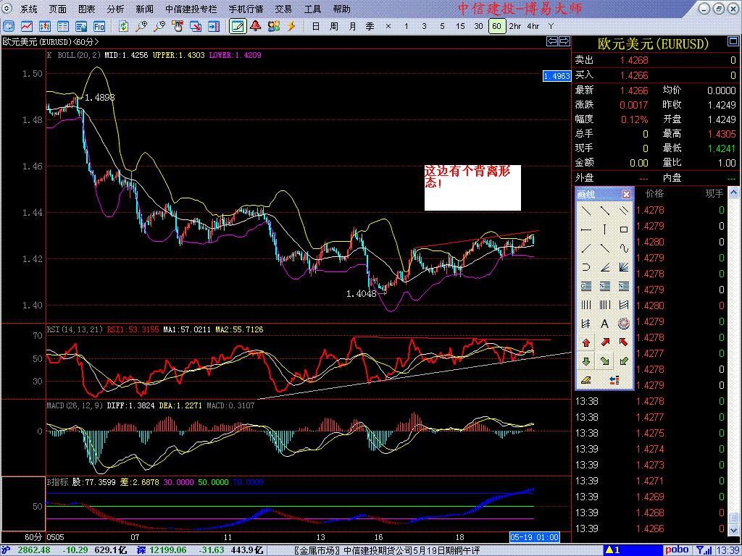Click the red alarm bell icon
This screenshot has width=742, height=556.
coord(256,26)
